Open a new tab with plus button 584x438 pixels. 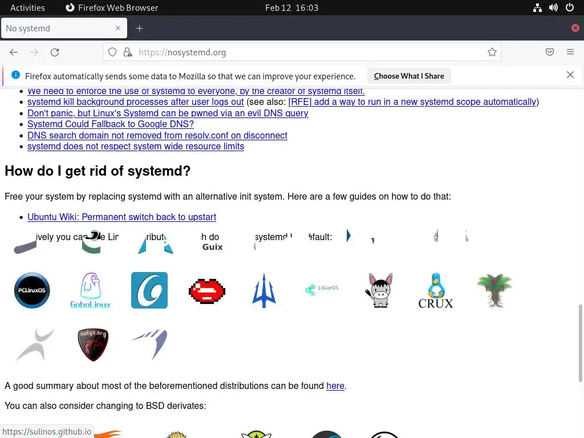pyautogui.click(x=139, y=29)
